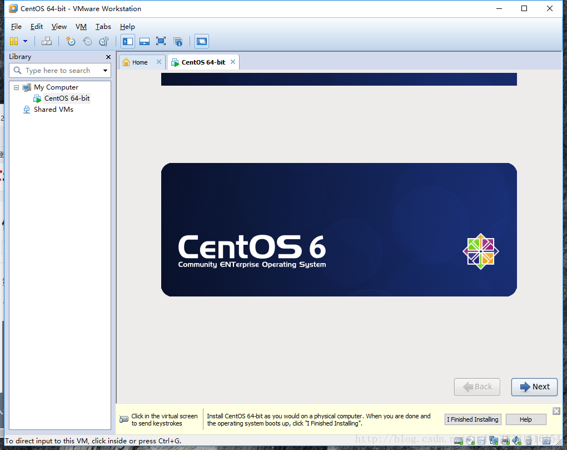
Task: Click the Suspend (pause) VM toolbar icon
Action: [x=14, y=41]
